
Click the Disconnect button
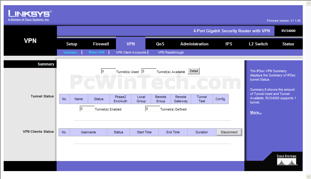[x=229, y=132]
